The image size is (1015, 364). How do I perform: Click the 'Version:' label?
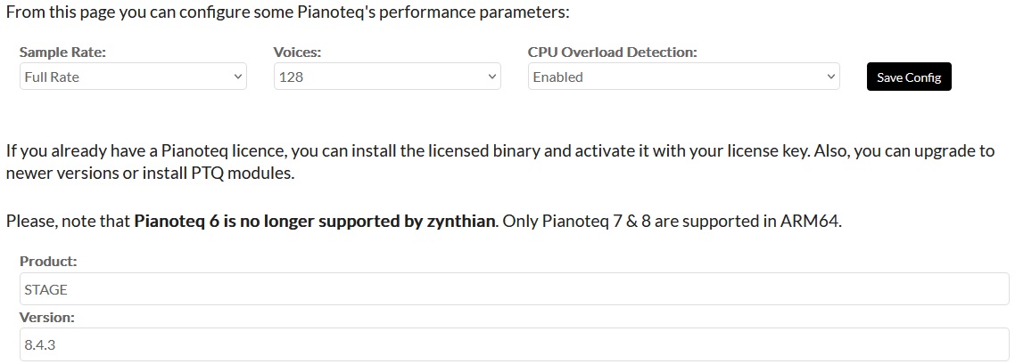[47, 317]
